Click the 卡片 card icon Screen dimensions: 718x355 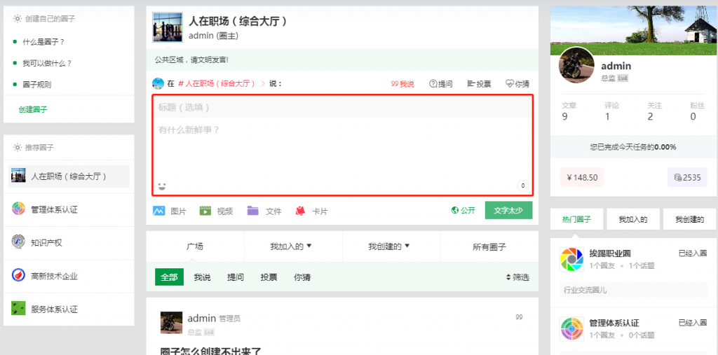300,211
